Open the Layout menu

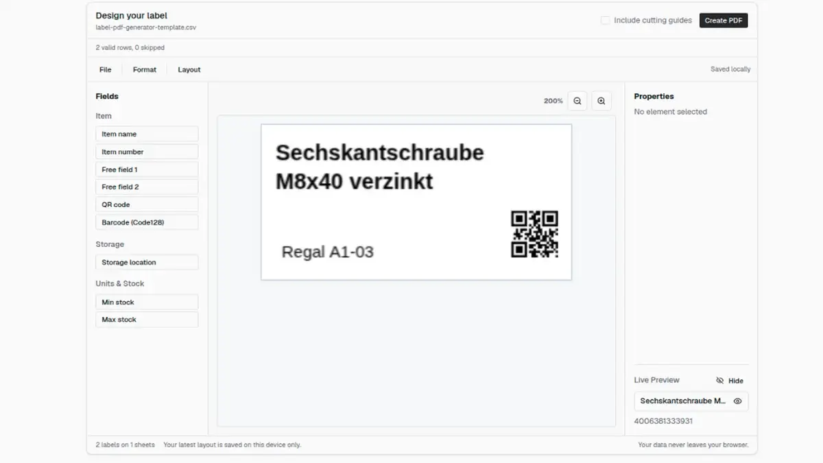(189, 70)
